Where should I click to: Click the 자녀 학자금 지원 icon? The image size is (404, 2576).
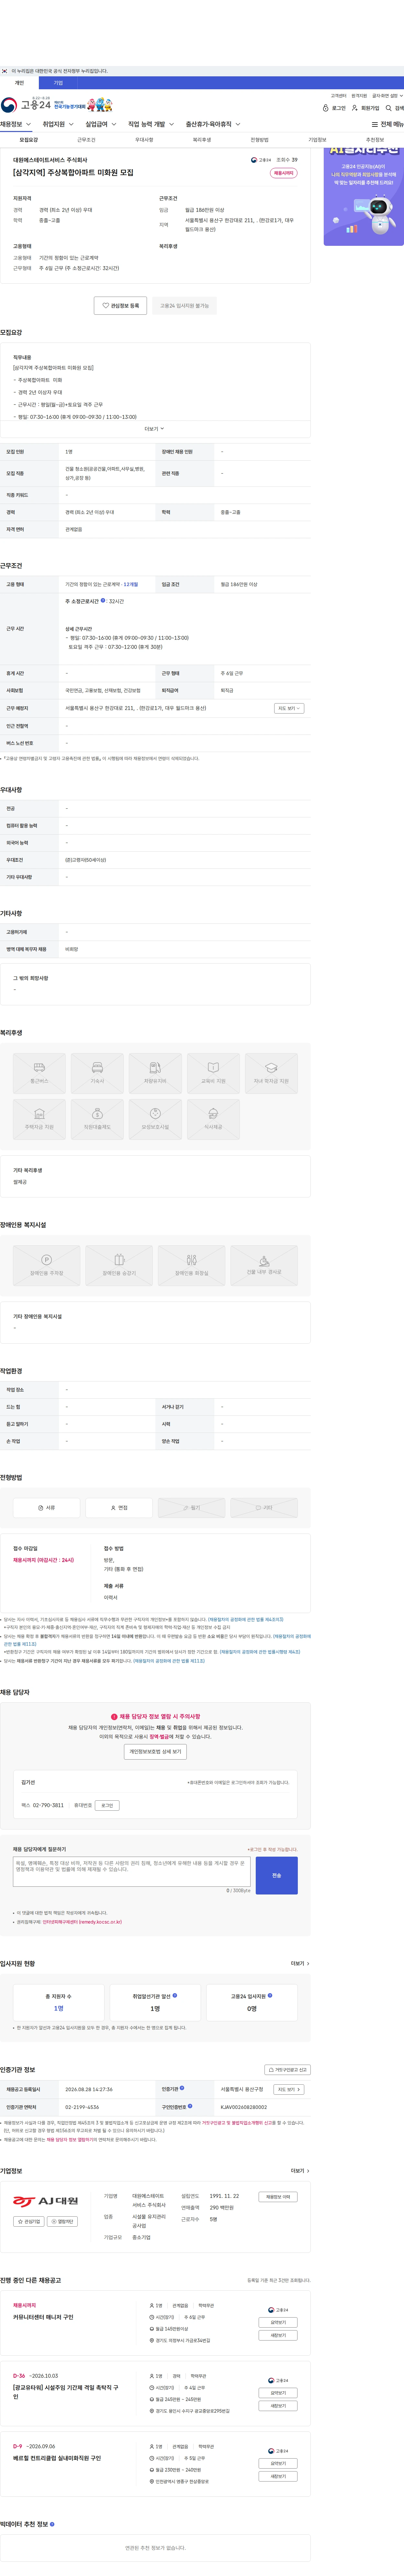271,1073
